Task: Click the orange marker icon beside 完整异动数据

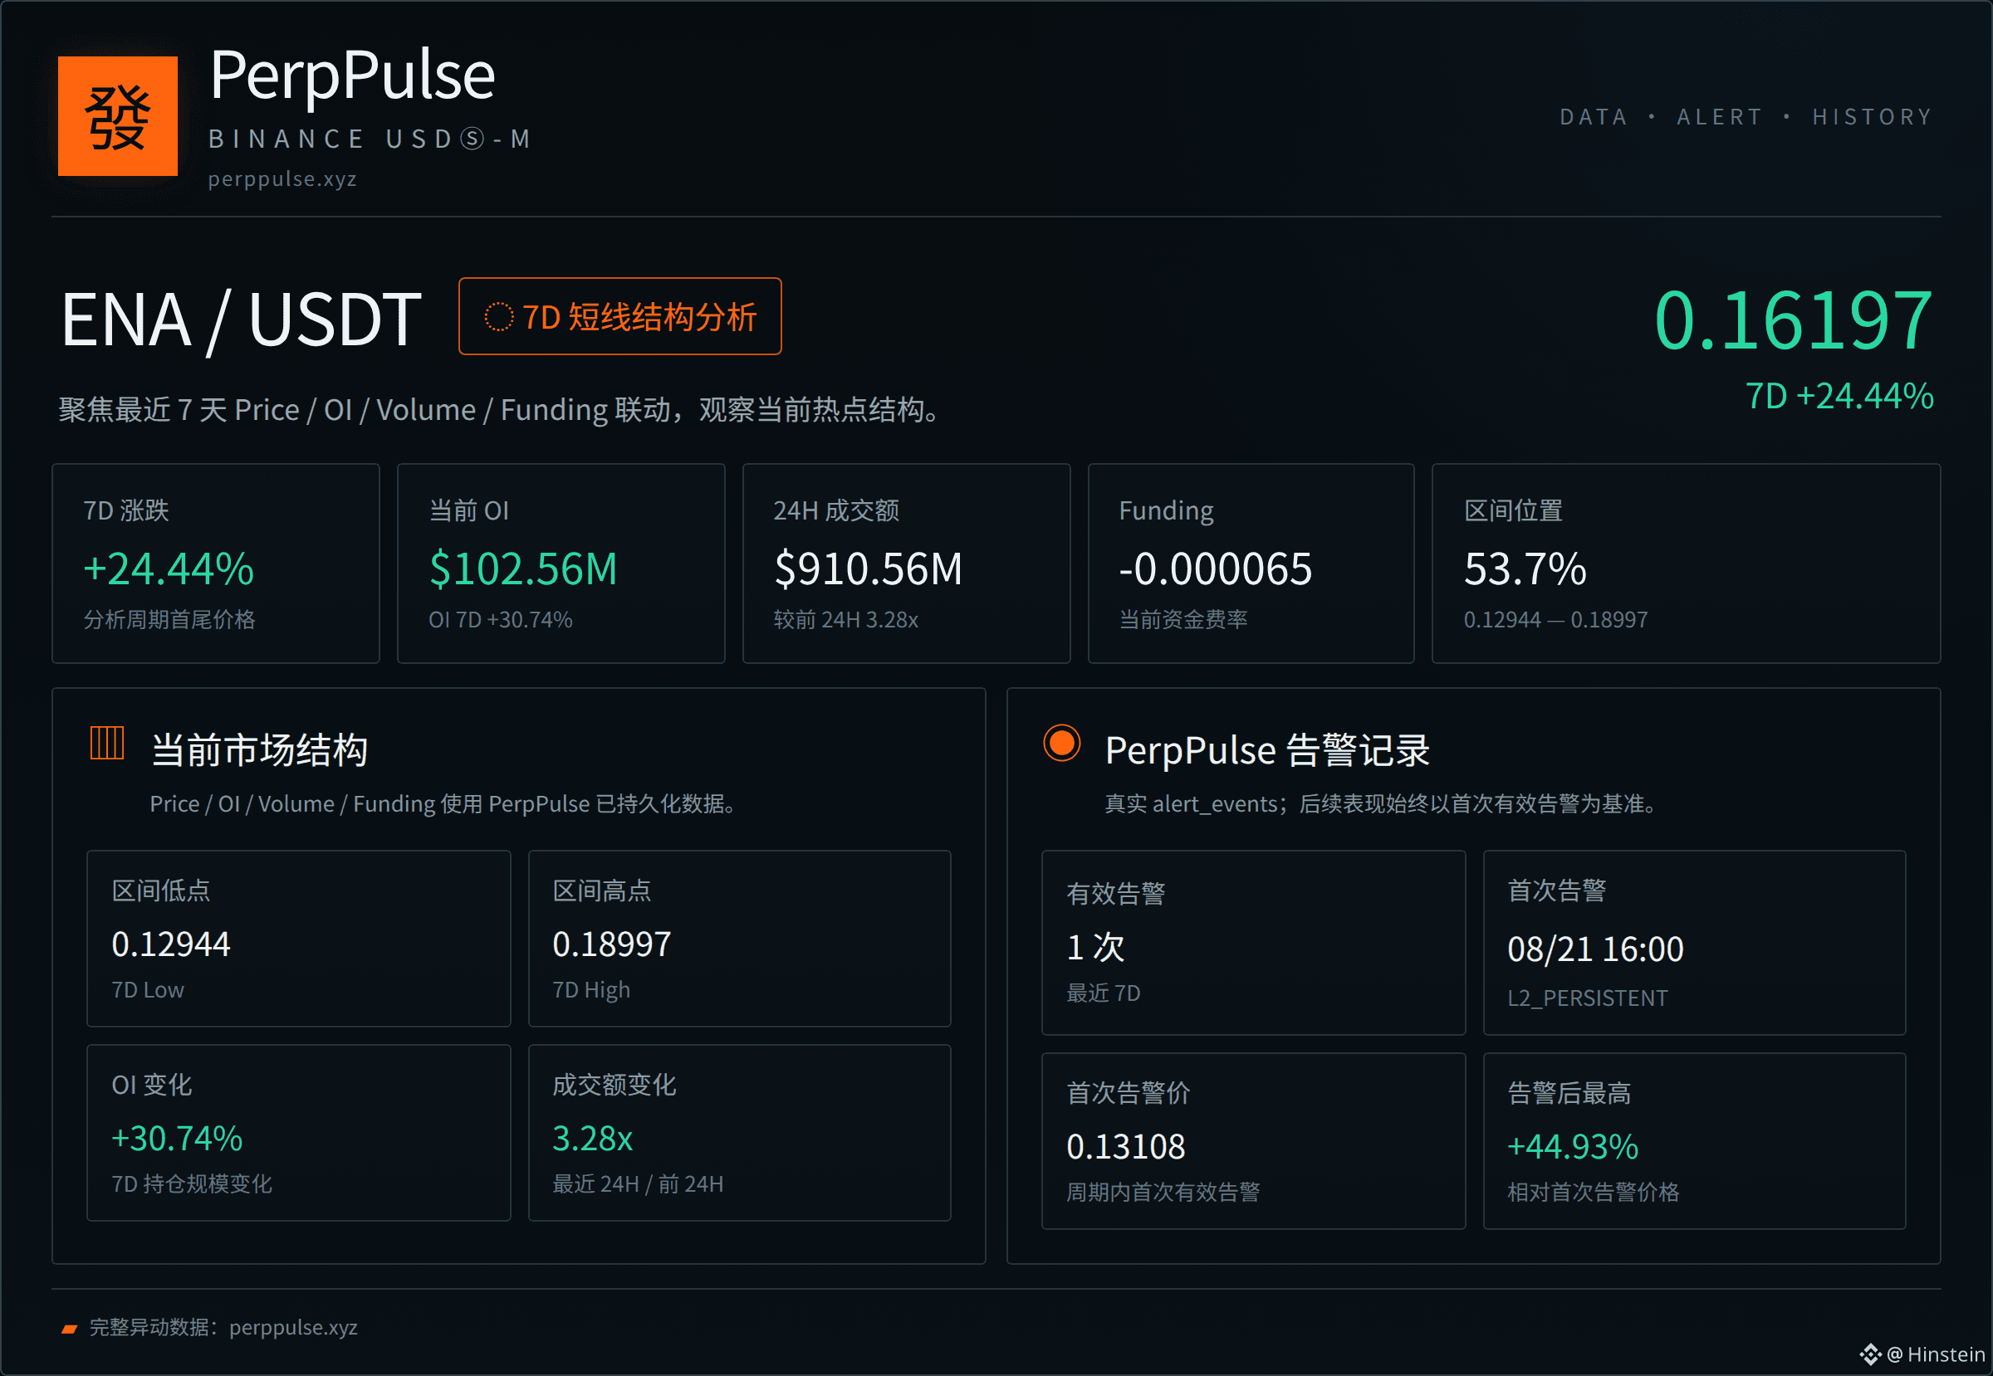Action: (x=70, y=1329)
